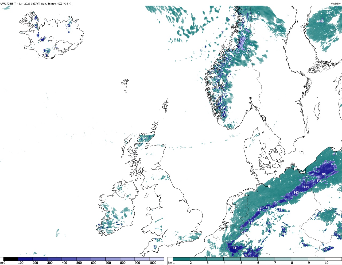Click the '87' visibility value
342x265 pixels.
(x=260, y=210)
